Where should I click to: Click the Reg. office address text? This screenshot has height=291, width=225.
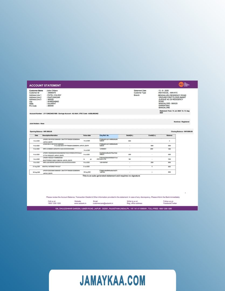click(x=134, y=203)
